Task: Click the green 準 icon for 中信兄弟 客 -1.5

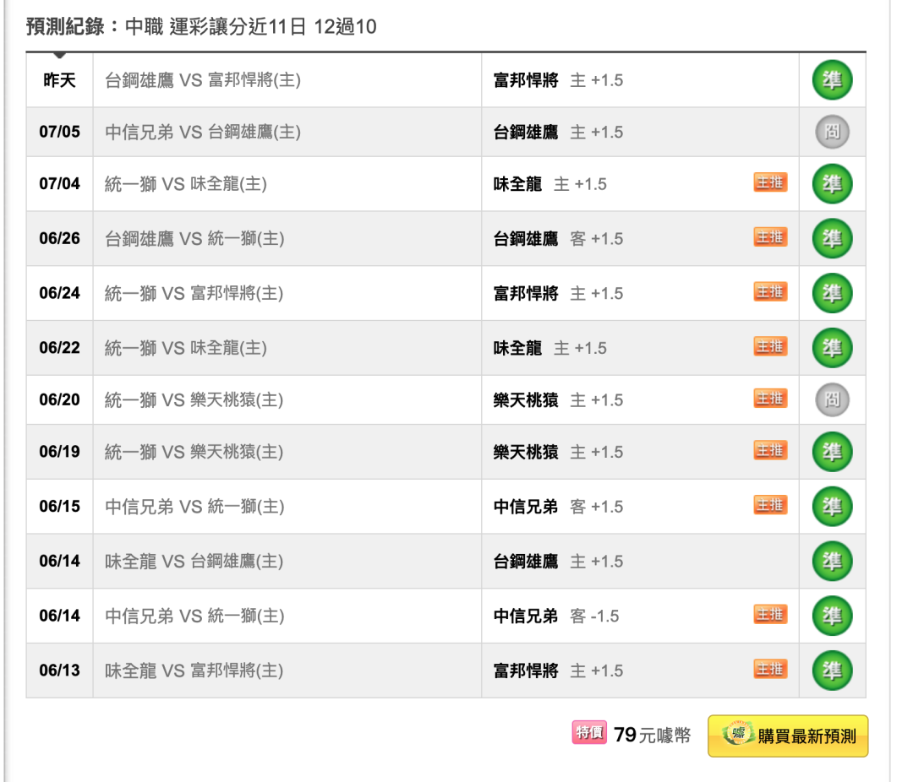Action: [832, 616]
